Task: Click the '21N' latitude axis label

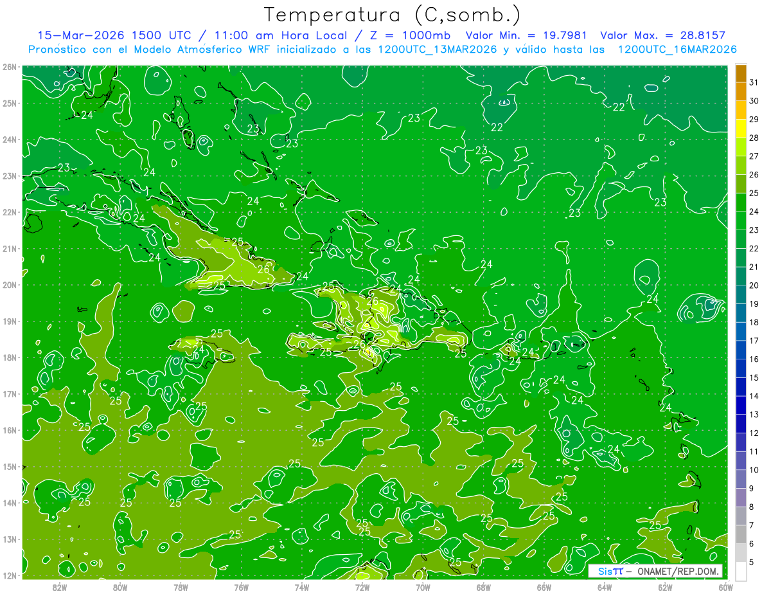Action: click(x=9, y=248)
